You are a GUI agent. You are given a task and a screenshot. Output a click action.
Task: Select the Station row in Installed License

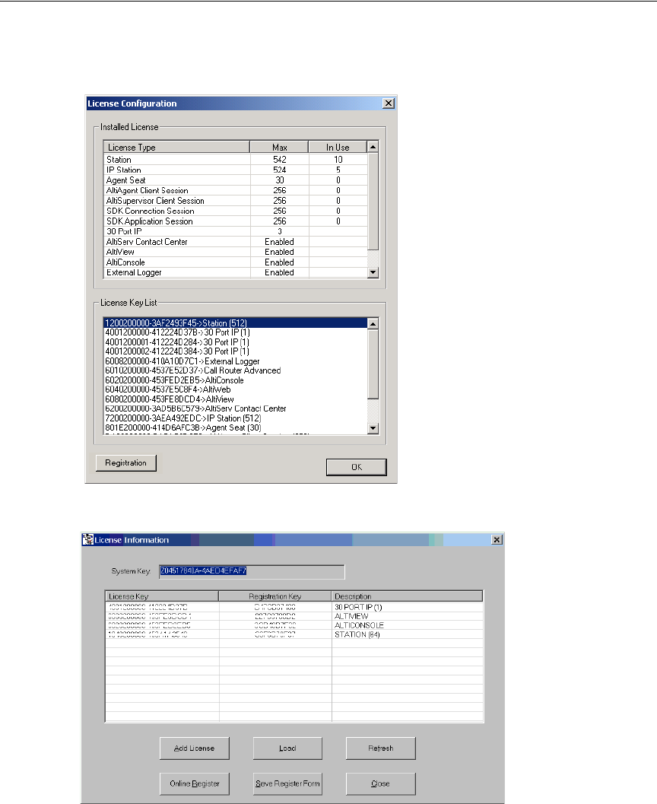point(236,160)
